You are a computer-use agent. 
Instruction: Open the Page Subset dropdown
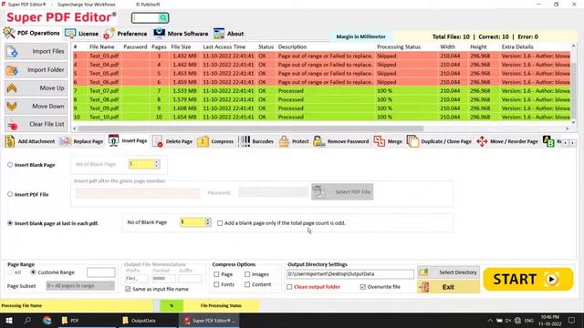pyautogui.click(x=80, y=285)
